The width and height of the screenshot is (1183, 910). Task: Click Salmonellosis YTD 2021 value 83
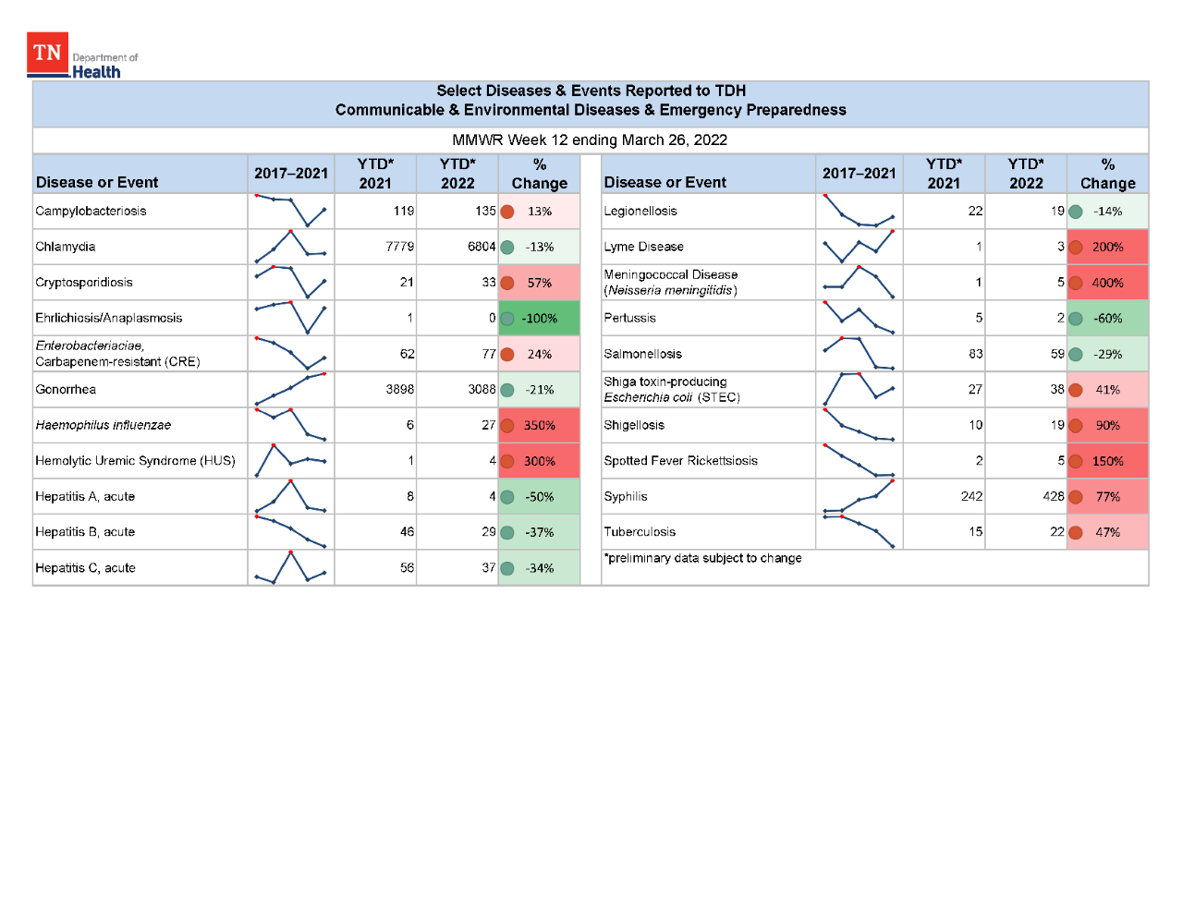(x=975, y=354)
